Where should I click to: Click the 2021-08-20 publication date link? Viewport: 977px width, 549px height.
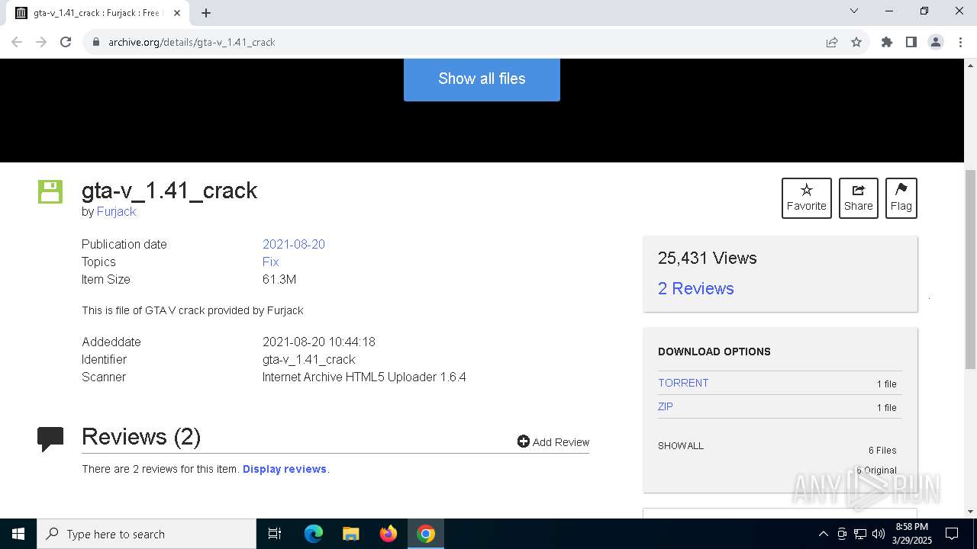click(x=294, y=244)
